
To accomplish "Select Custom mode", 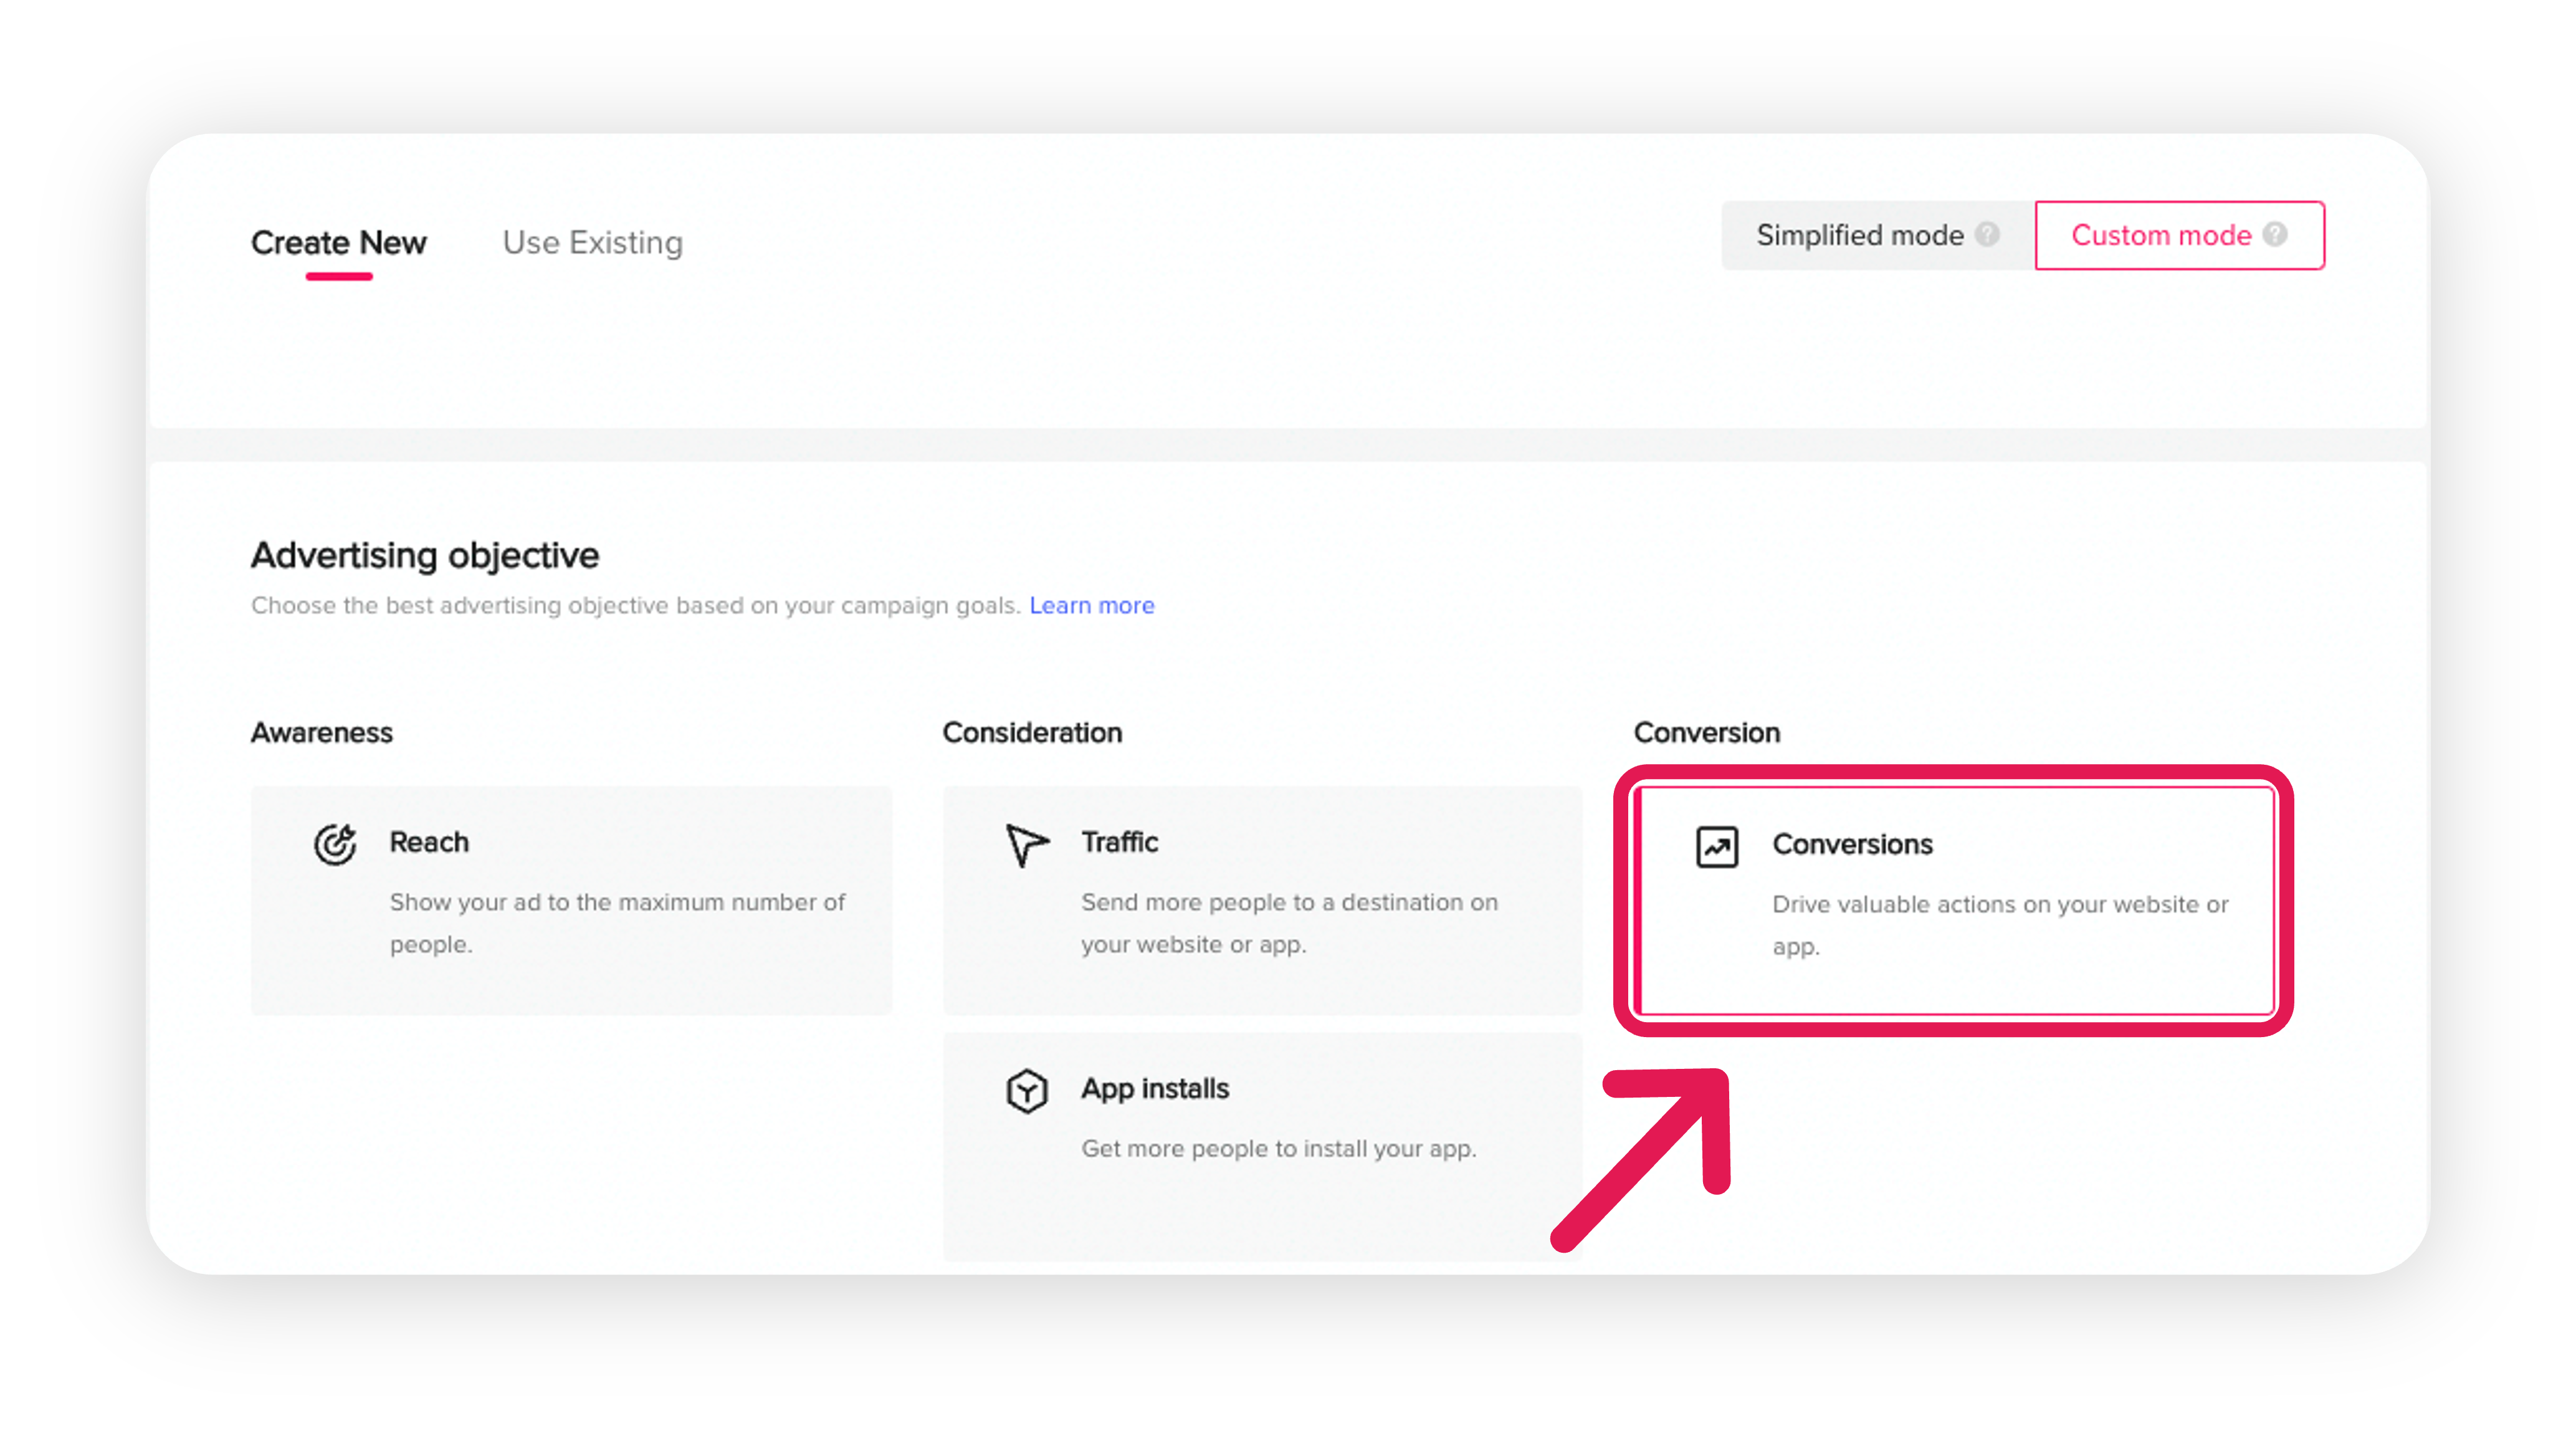I will pyautogui.click(x=2180, y=235).
